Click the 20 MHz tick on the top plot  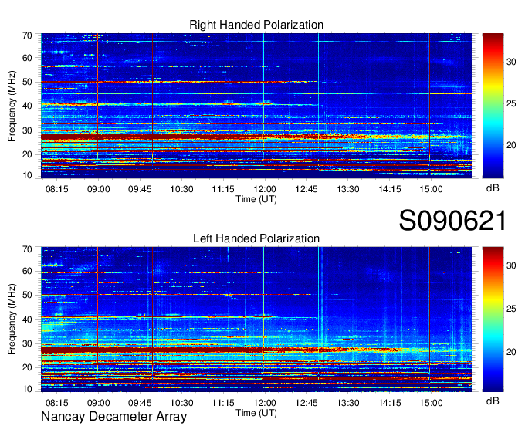(27, 154)
